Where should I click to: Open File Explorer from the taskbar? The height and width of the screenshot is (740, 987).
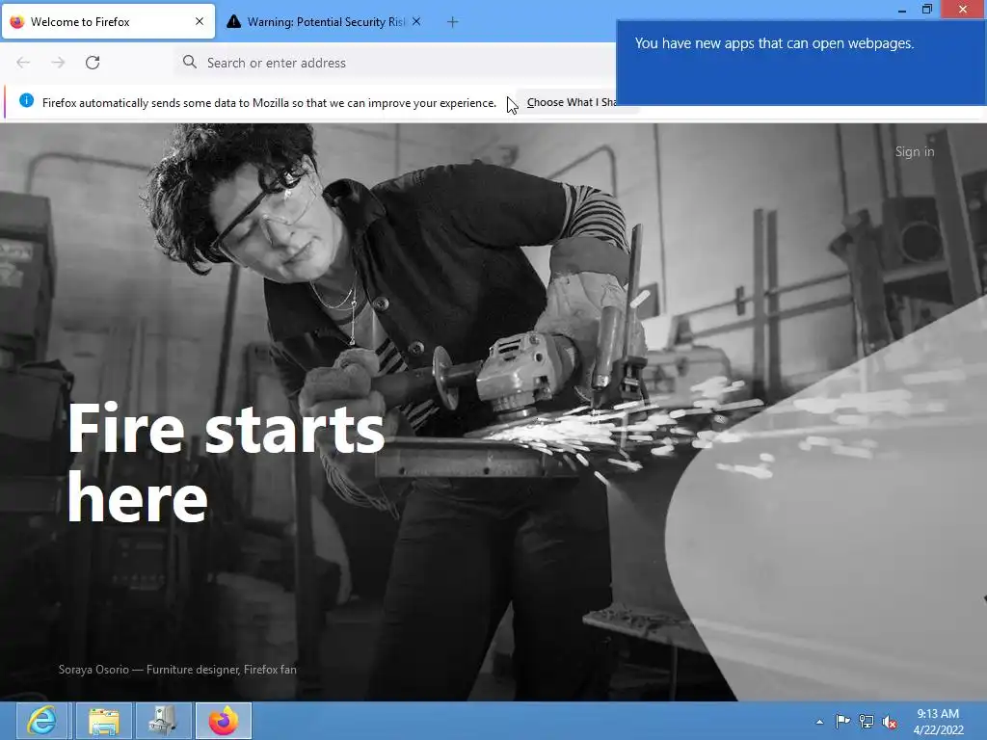[104, 721]
